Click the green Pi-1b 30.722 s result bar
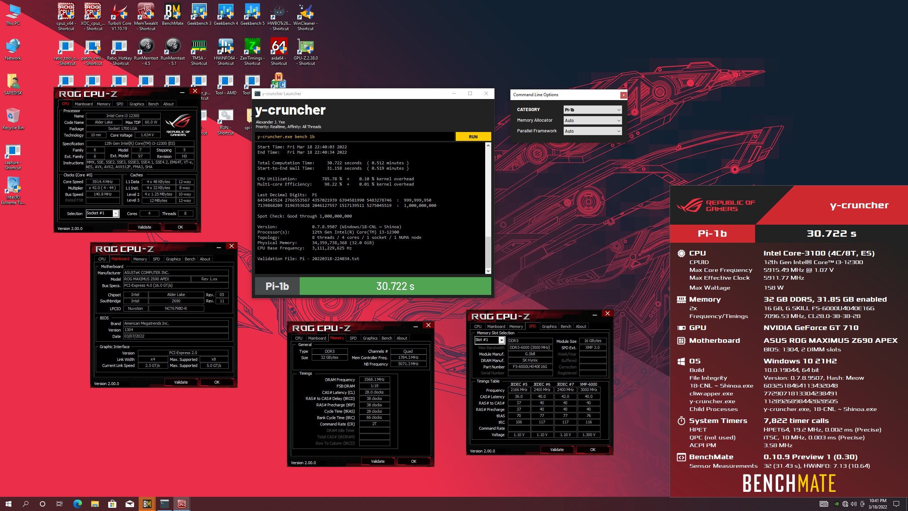Image resolution: width=908 pixels, height=511 pixels. (395, 286)
